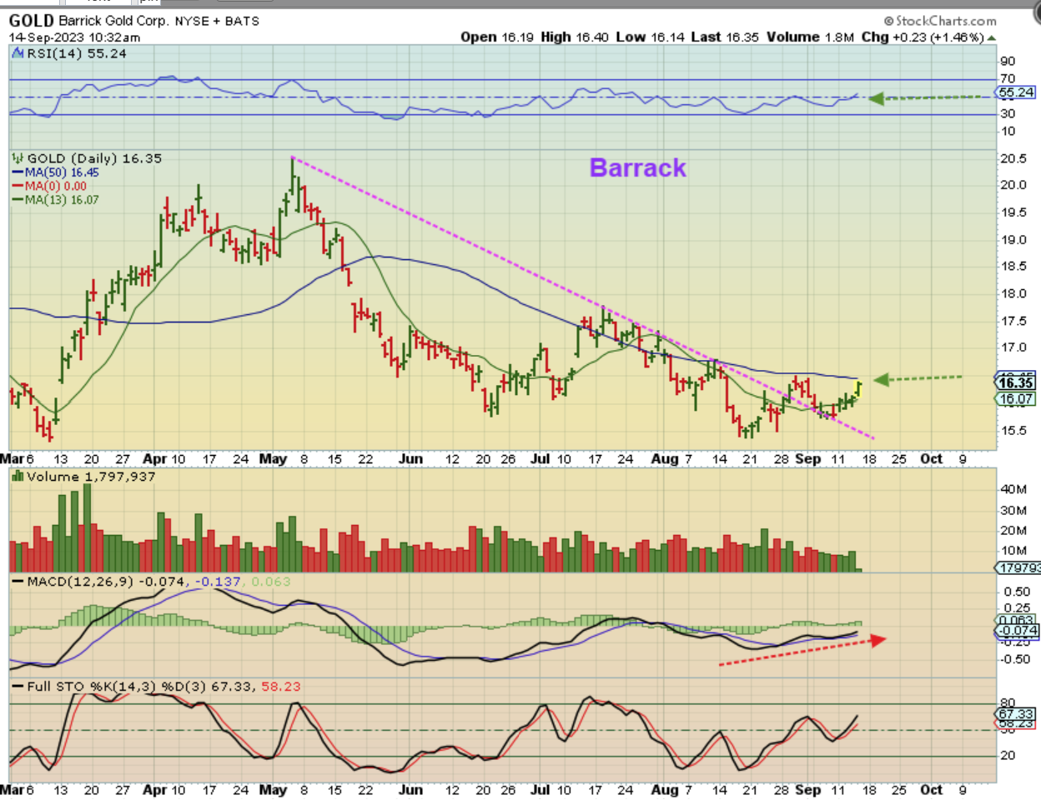The width and height of the screenshot is (1041, 800).
Task: Click the indicator icon beside RSI(14)
Action: click(18, 53)
